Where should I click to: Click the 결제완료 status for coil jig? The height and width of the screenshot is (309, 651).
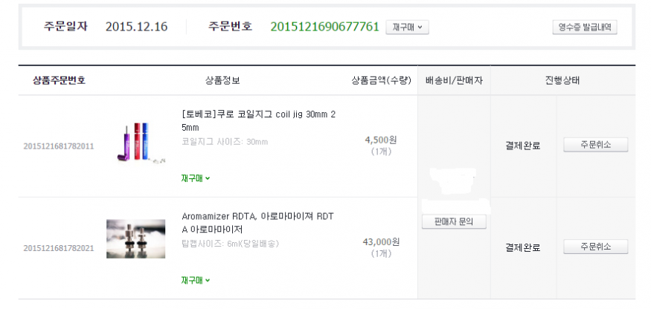[522, 146]
